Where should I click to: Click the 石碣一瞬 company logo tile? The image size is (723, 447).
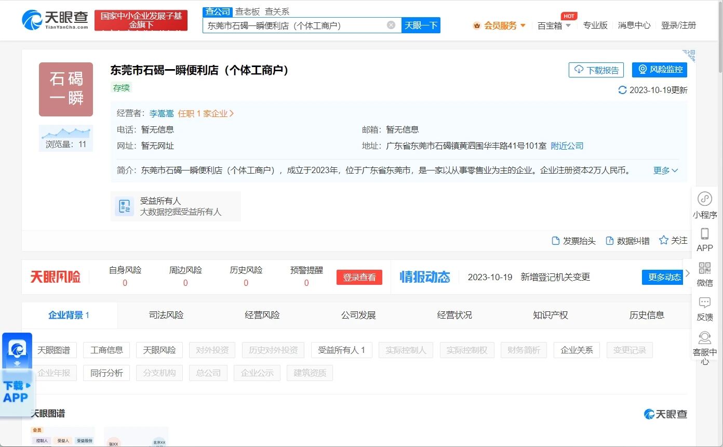click(x=66, y=89)
